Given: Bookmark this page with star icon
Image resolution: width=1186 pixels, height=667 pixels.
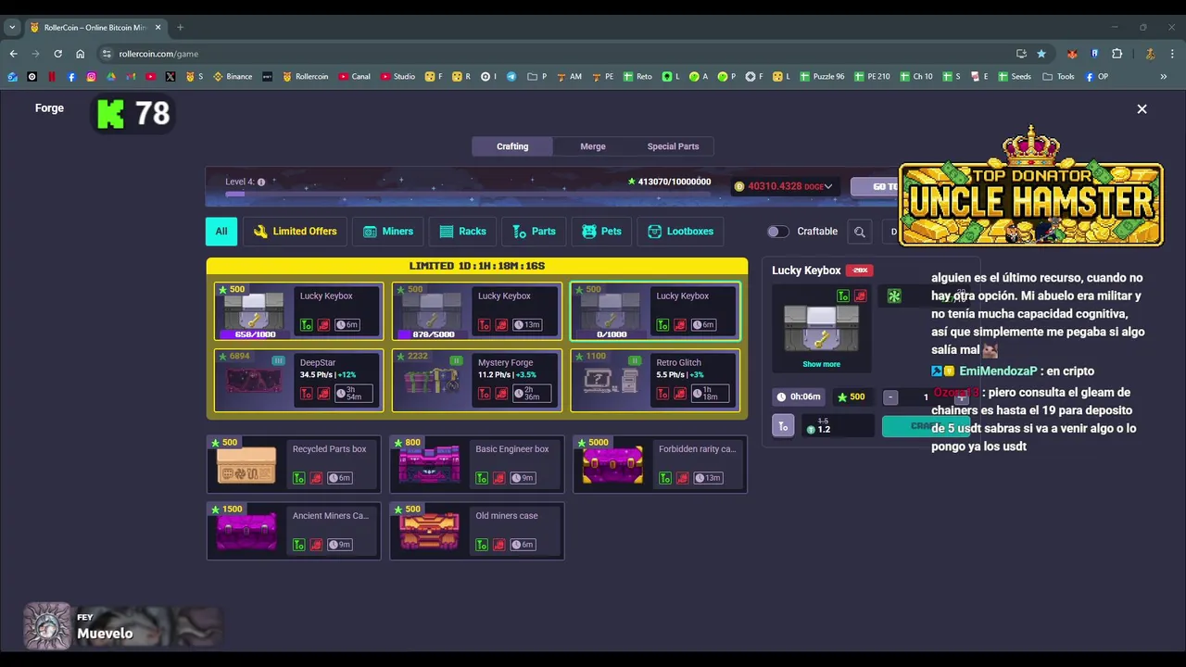Looking at the screenshot, I should pyautogui.click(x=1041, y=54).
